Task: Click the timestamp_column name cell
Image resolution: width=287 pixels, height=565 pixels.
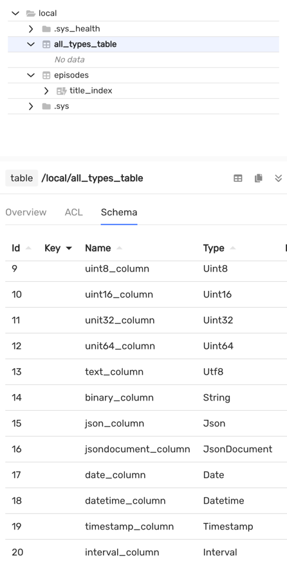Action: click(129, 526)
